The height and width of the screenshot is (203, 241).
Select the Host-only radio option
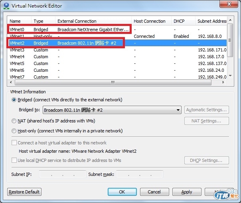click(x=14, y=131)
